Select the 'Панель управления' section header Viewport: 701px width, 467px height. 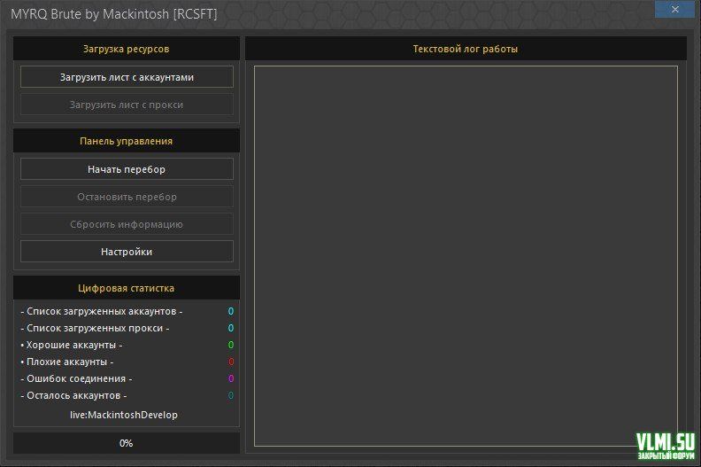tap(127, 141)
